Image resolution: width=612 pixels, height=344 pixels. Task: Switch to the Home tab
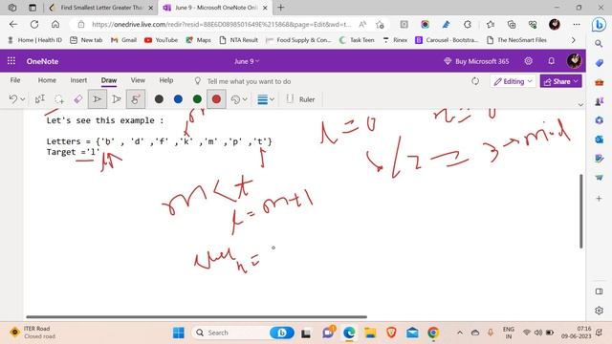[47, 80]
